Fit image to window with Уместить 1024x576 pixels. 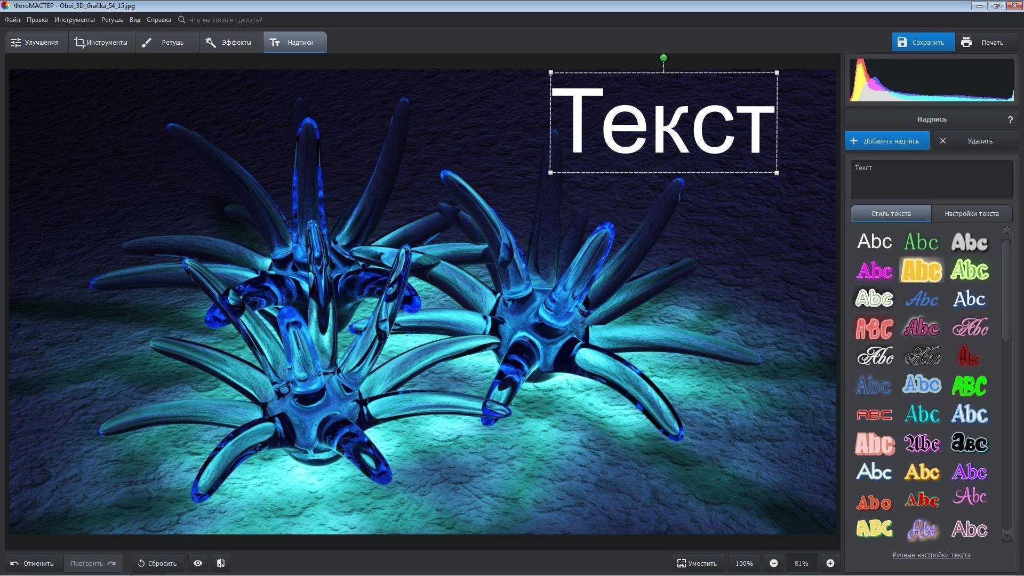(697, 563)
